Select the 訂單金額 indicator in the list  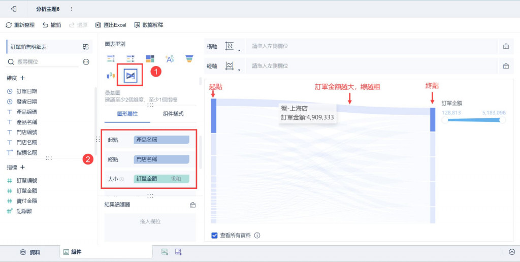(x=26, y=191)
